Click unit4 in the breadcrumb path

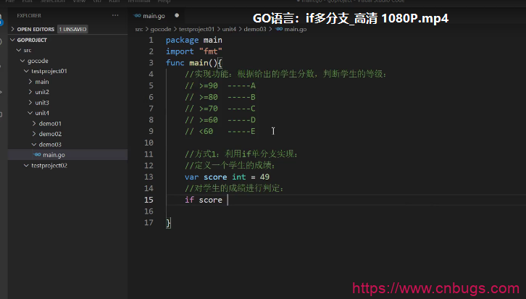pyautogui.click(x=227, y=29)
